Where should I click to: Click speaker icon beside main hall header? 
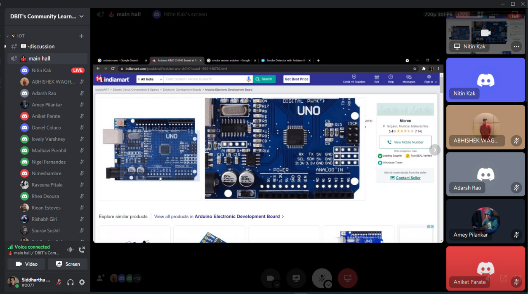pyautogui.click(x=100, y=14)
